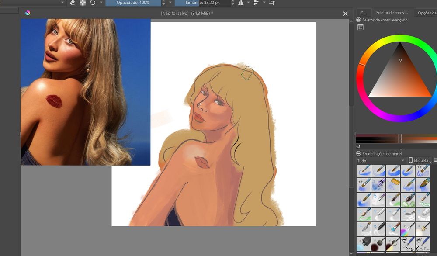Open the dropdown arrow beside horizontal mirror
Viewport: 437px width, 256px height.
(248, 3)
